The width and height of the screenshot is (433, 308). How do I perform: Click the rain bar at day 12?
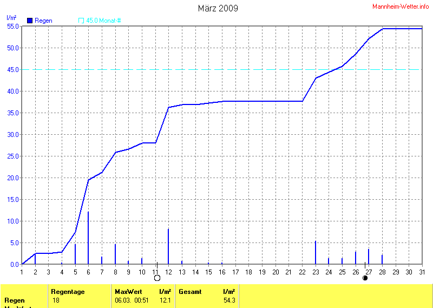point(168,247)
